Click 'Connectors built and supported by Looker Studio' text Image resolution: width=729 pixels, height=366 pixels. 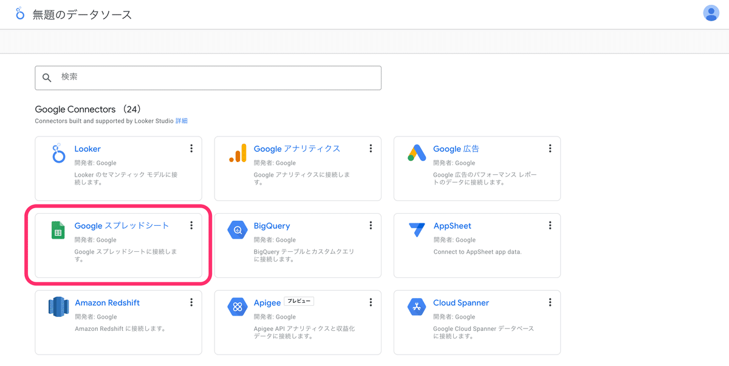pyautogui.click(x=104, y=121)
